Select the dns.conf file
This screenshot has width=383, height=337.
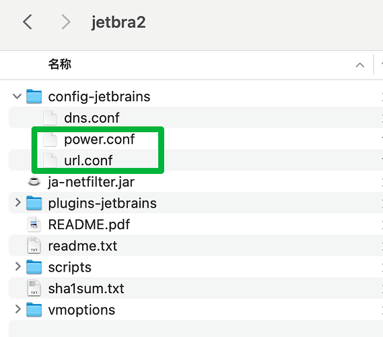pyautogui.click(x=195, y=118)
